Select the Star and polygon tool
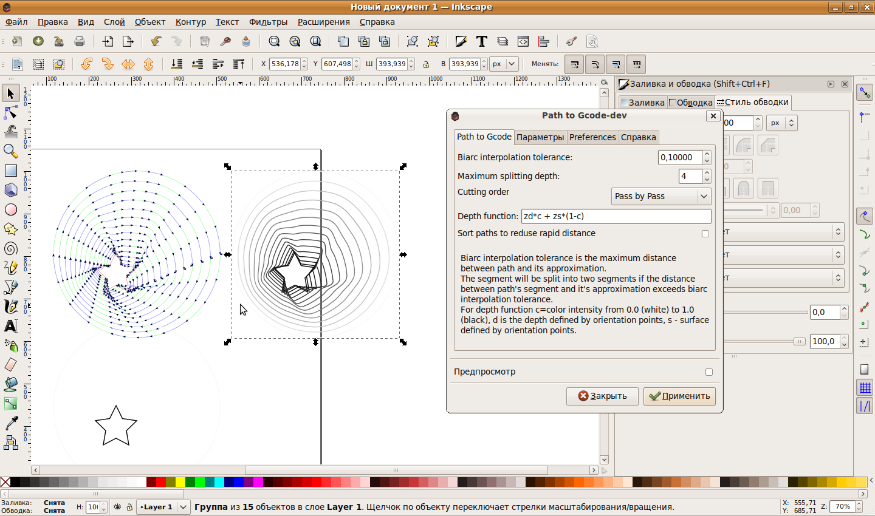875x516 pixels. tap(10, 229)
